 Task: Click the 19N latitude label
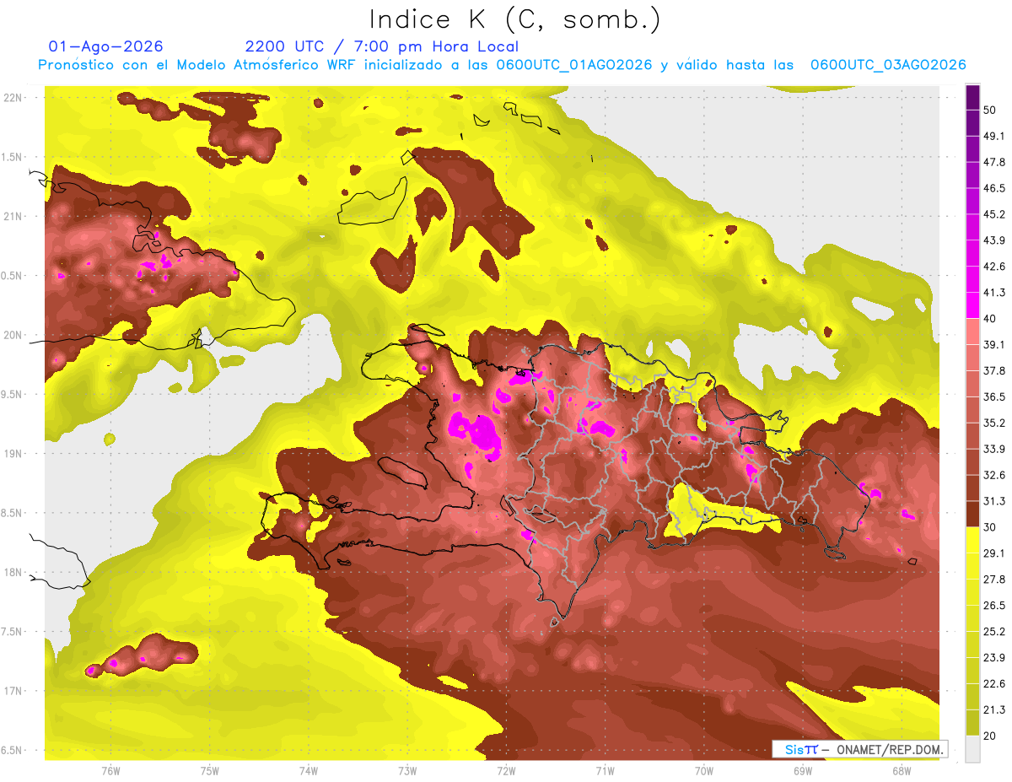coord(13,453)
